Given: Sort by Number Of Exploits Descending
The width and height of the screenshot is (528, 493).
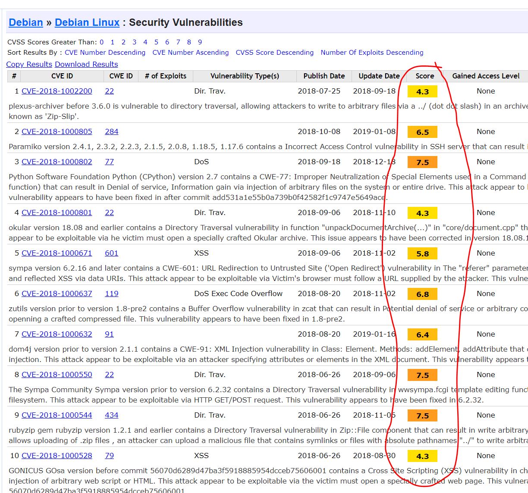Looking at the screenshot, I should 372,52.
